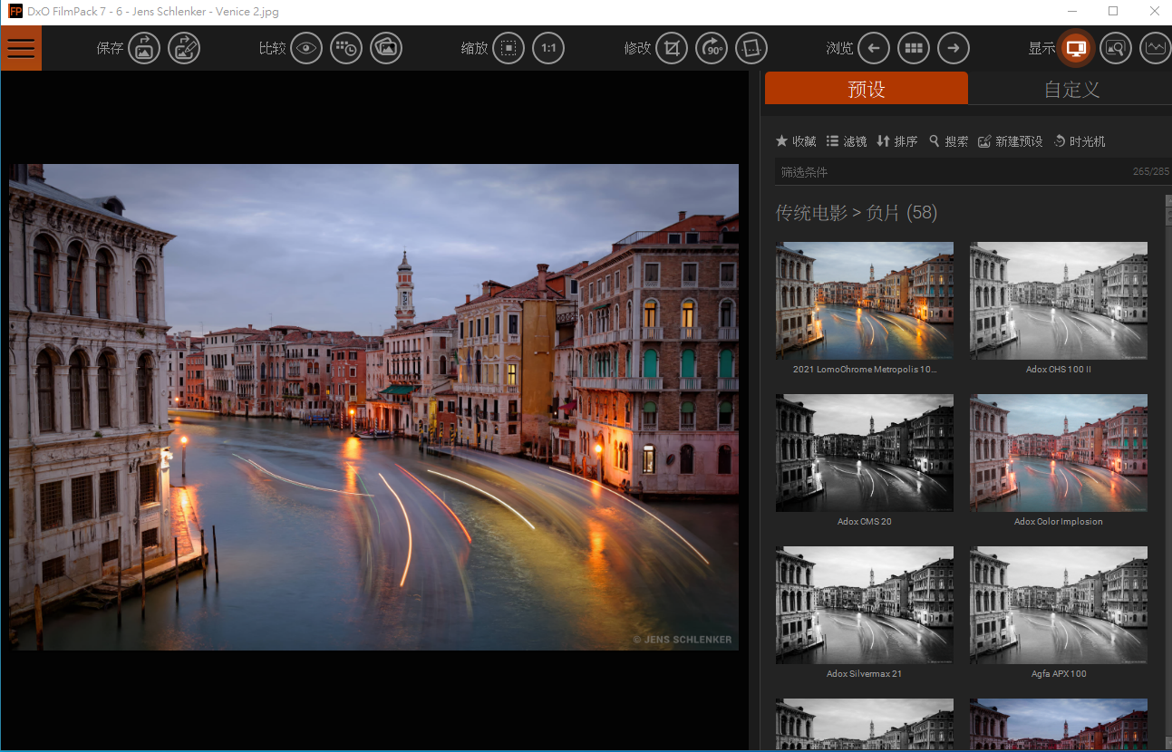
Task: Switch to the 预设 tab
Action: 867,89
